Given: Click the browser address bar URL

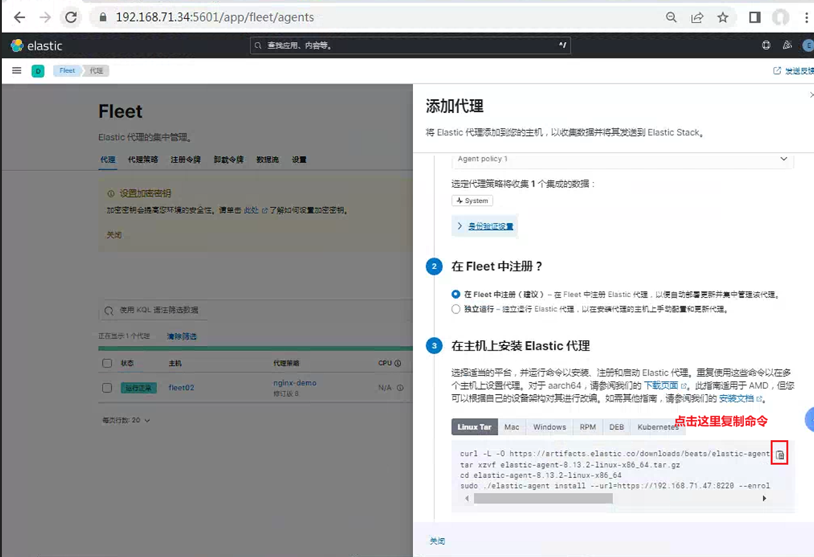Looking at the screenshot, I should 215,18.
